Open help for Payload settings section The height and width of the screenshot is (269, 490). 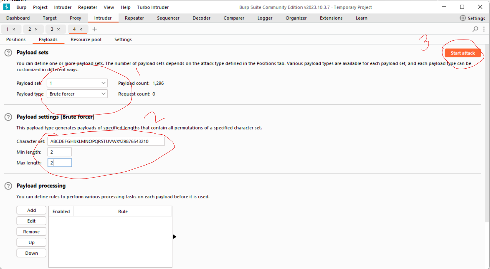(8, 117)
